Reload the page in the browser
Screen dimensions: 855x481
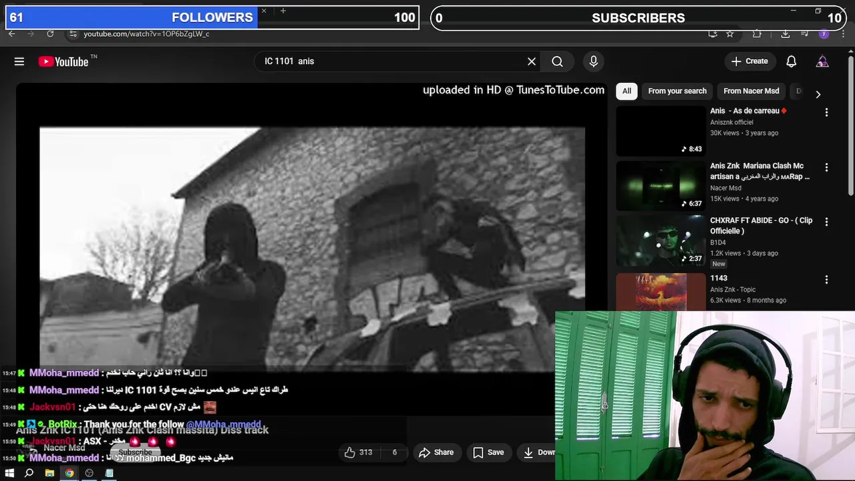pyautogui.click(x=50, y=33)
